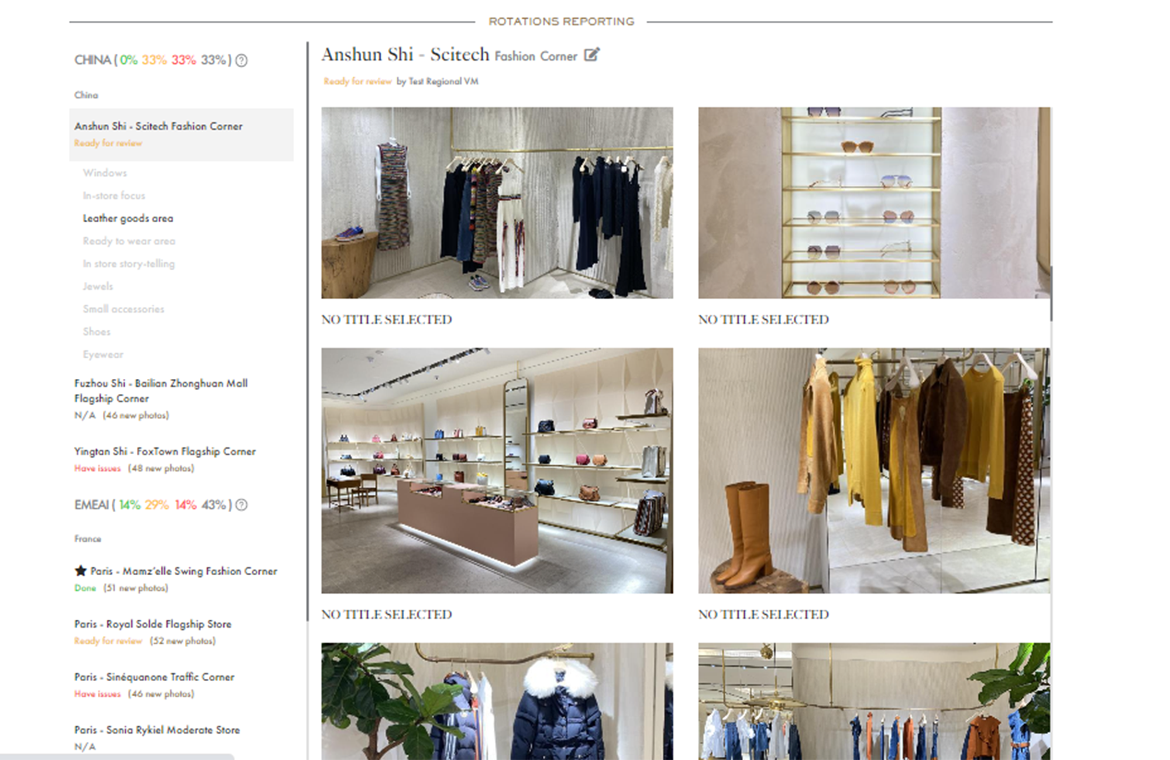
Task: Open title selector under the leather goods photo
Action: (386, 614)
